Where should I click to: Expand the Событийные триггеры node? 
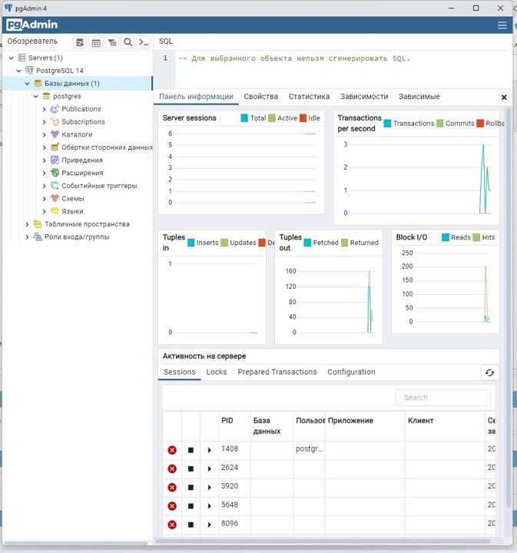coord(44,186)
